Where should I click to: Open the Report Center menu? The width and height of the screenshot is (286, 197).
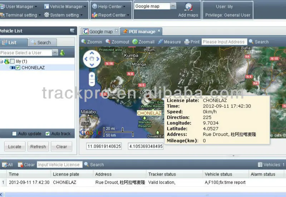click(109, 15)
